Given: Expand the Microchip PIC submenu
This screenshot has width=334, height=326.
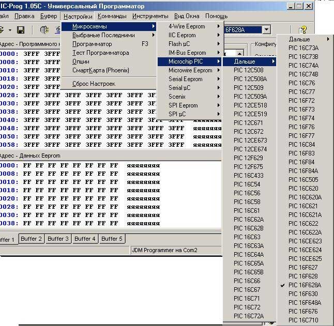Looking at the screenshot, I should pyautogui.click(x=190, y=61).
